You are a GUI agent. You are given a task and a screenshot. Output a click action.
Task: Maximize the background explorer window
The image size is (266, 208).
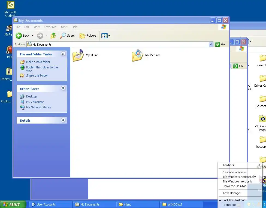coord(237,42)
